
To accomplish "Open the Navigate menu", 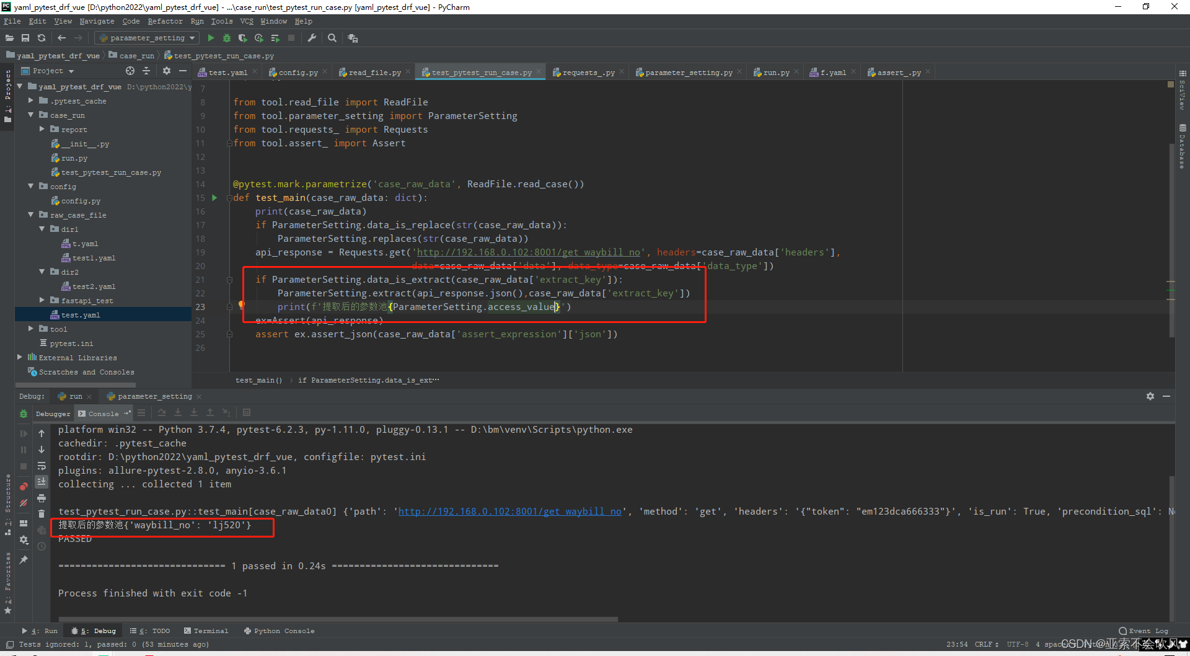I will 97,21.
